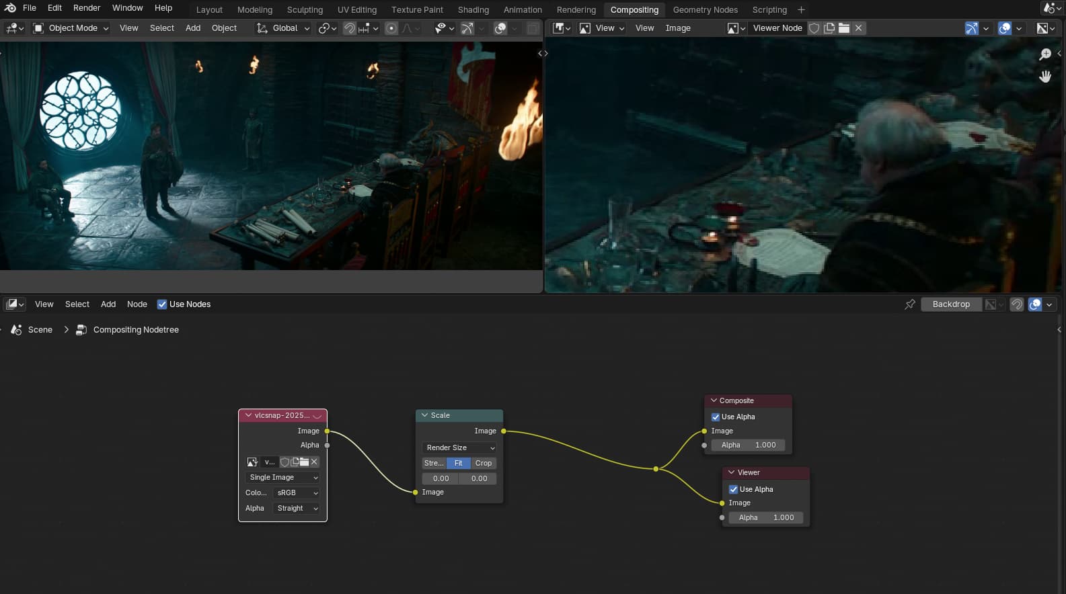Toggle 3D viewport overlays icon
Viewport: 1066px width, 594px height.
pyautogui.click(x=500, y=28)
